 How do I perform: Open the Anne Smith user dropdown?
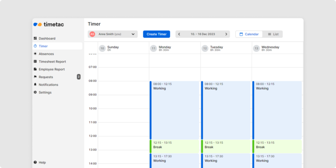[113, 34]
